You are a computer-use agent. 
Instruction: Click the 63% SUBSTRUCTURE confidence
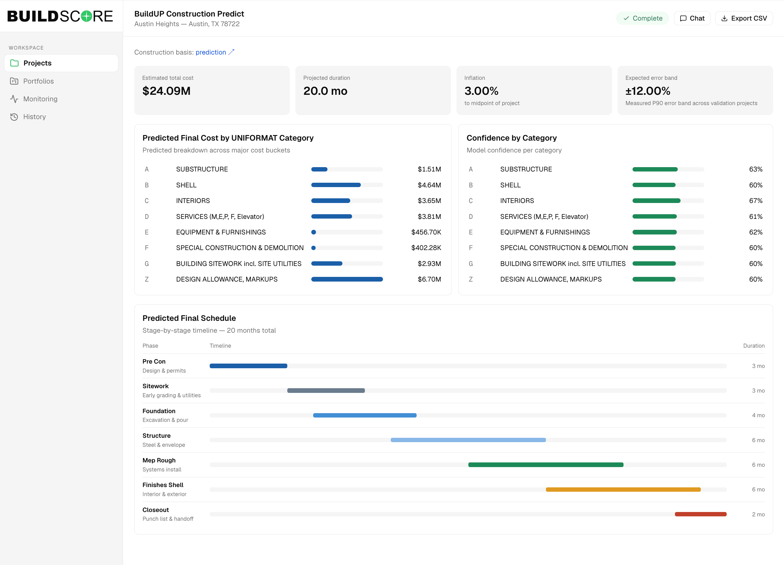click(x=756, y=169)
